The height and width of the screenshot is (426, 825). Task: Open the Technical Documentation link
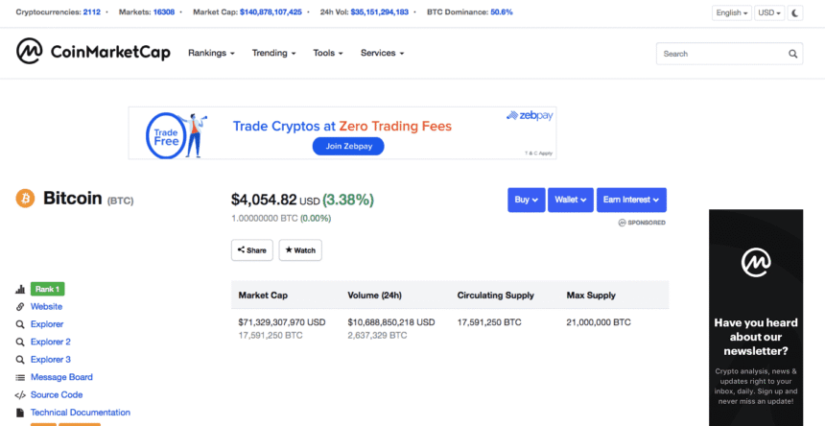(80, 413)
